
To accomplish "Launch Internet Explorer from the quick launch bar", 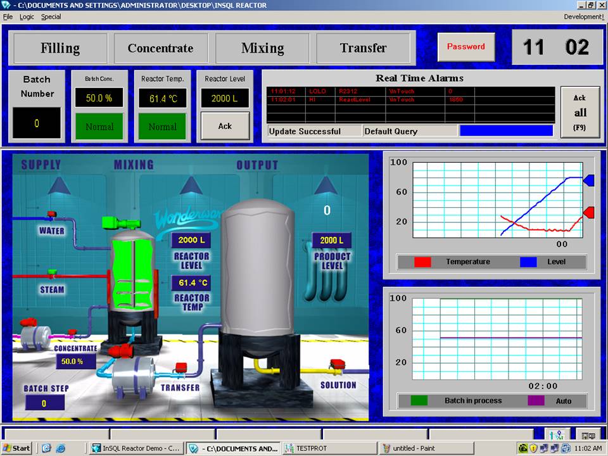I will tap(60, 448).
